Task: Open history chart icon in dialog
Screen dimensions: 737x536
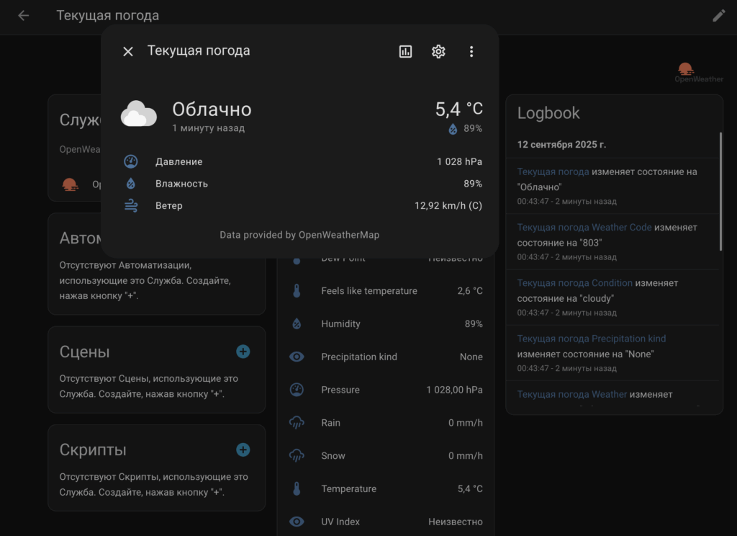Action: 406,51
